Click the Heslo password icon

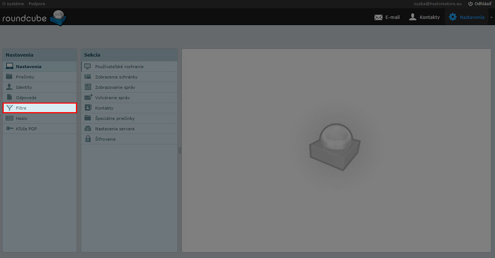tap(9, 118)
